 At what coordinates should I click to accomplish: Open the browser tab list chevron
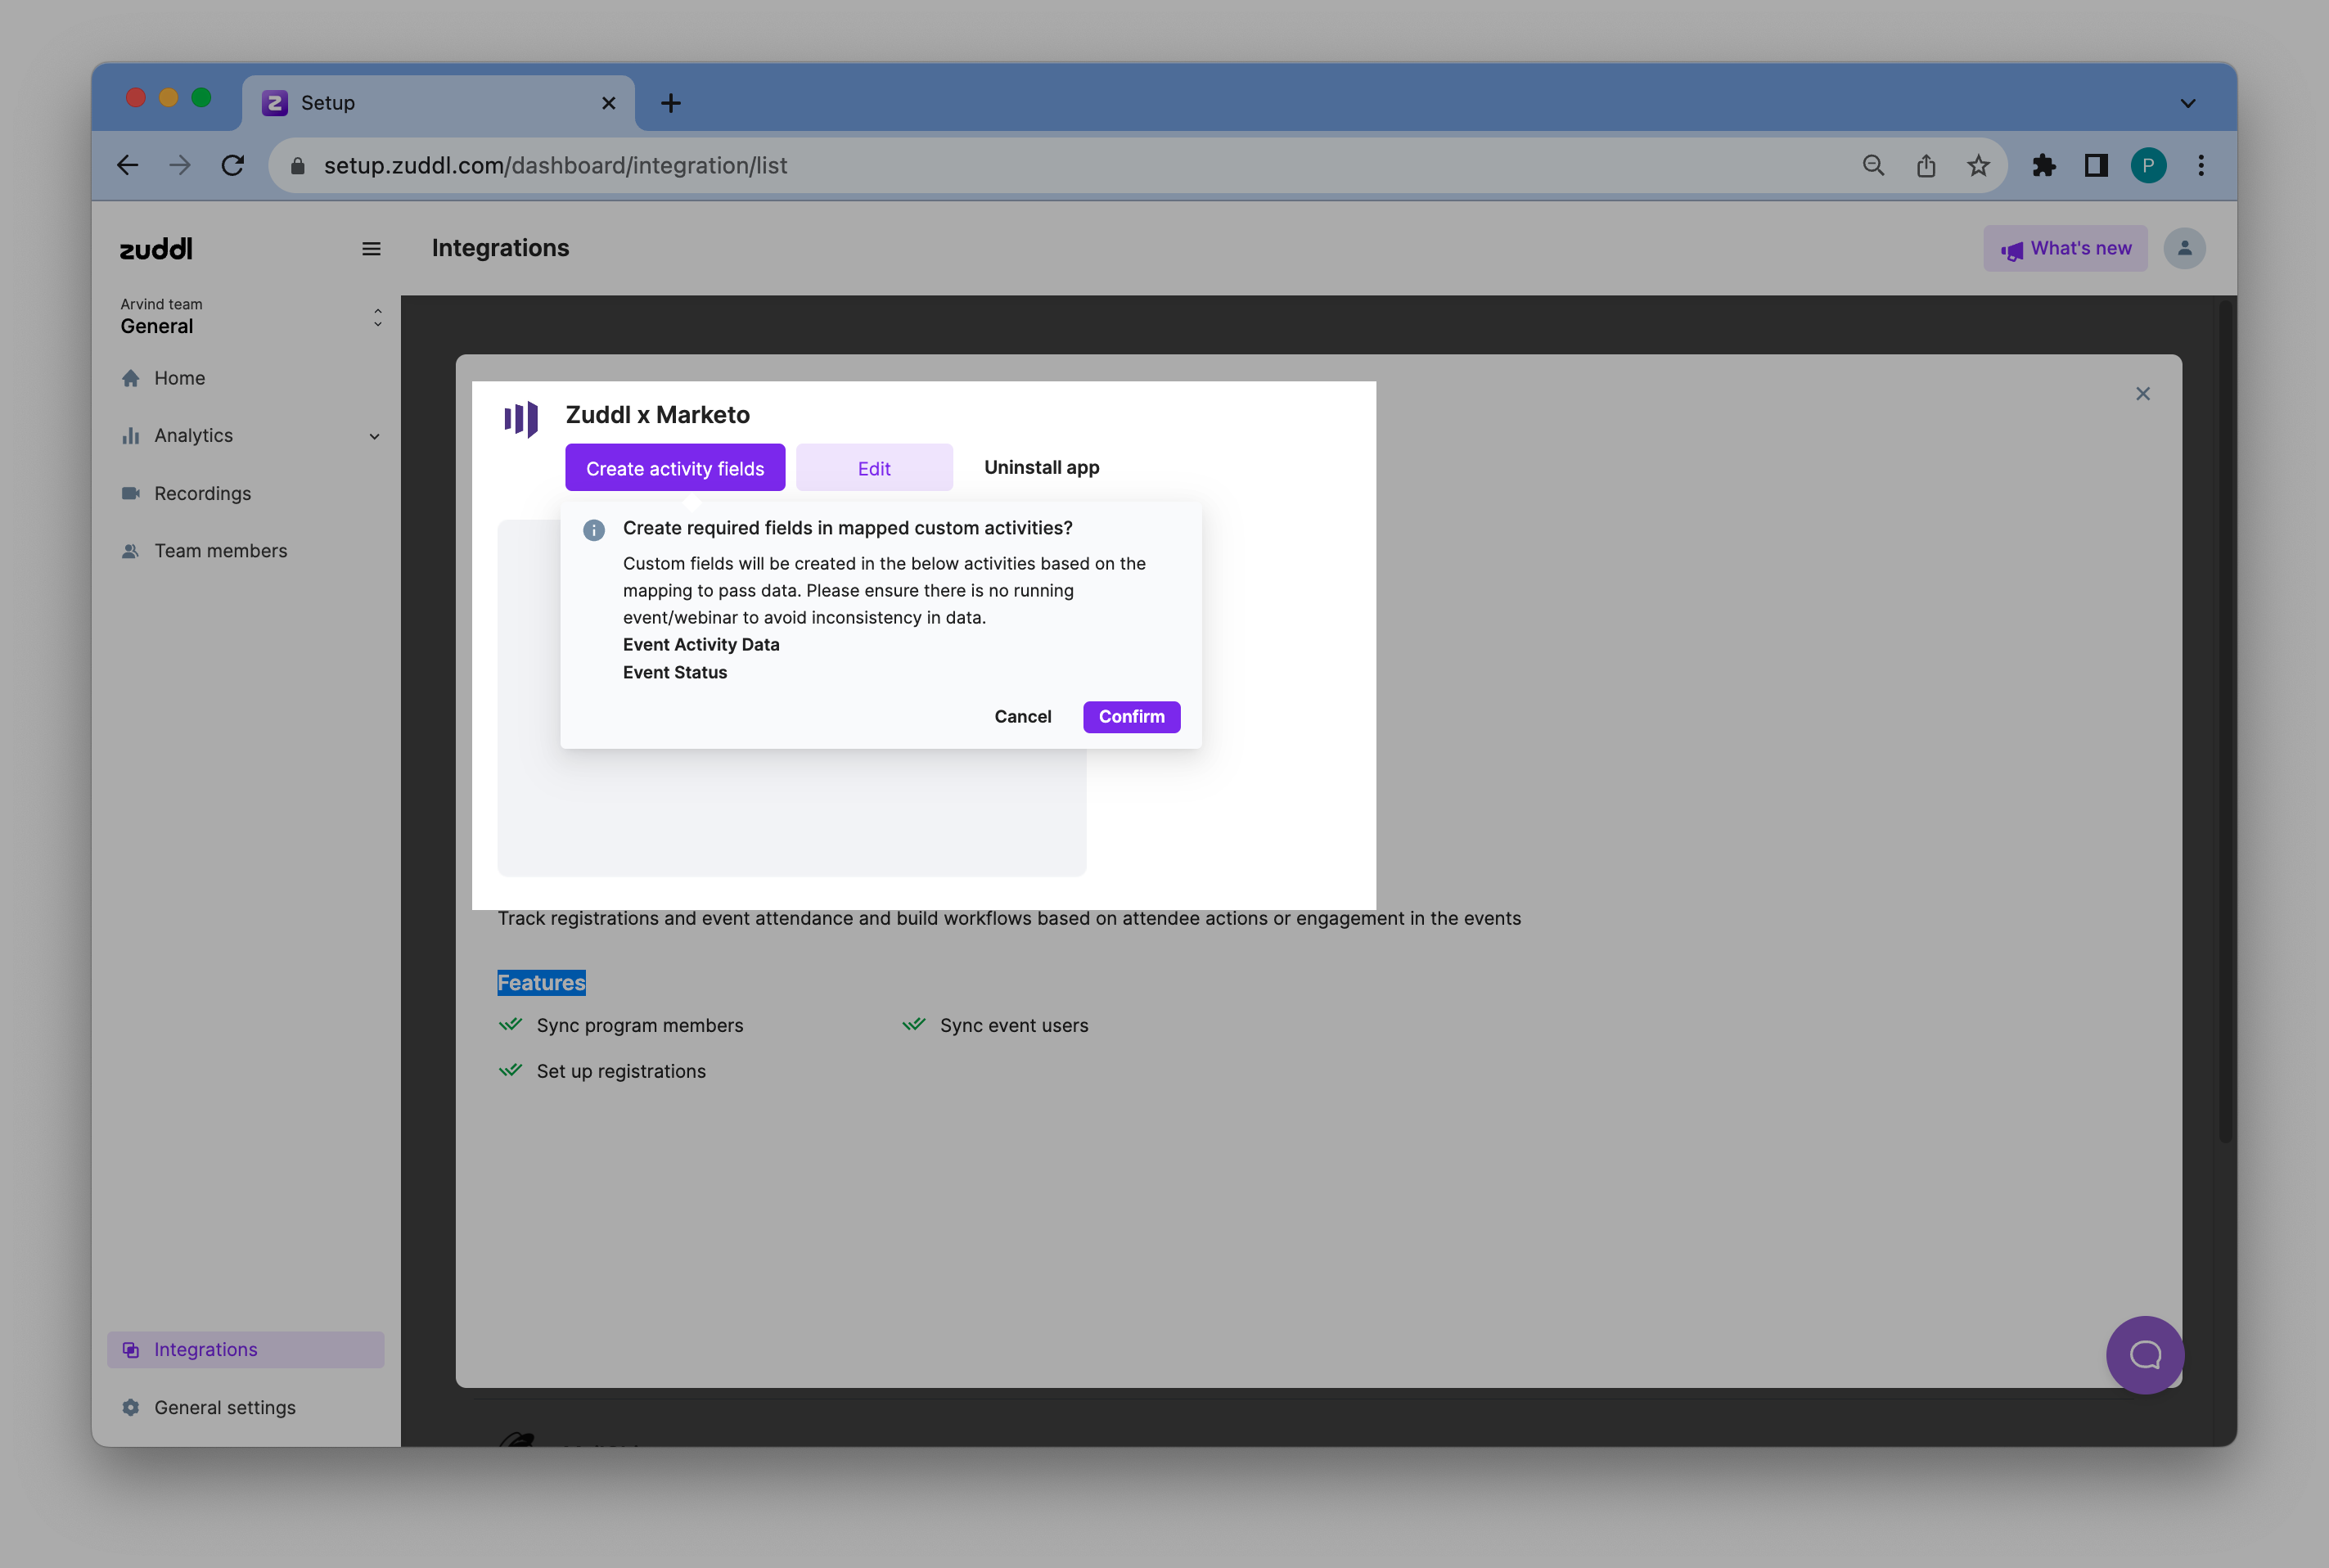pos(2187,103)
